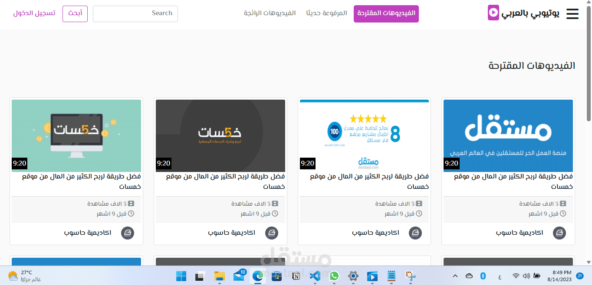Open File Explorer from the taskbar

click(x=220, y=276)
